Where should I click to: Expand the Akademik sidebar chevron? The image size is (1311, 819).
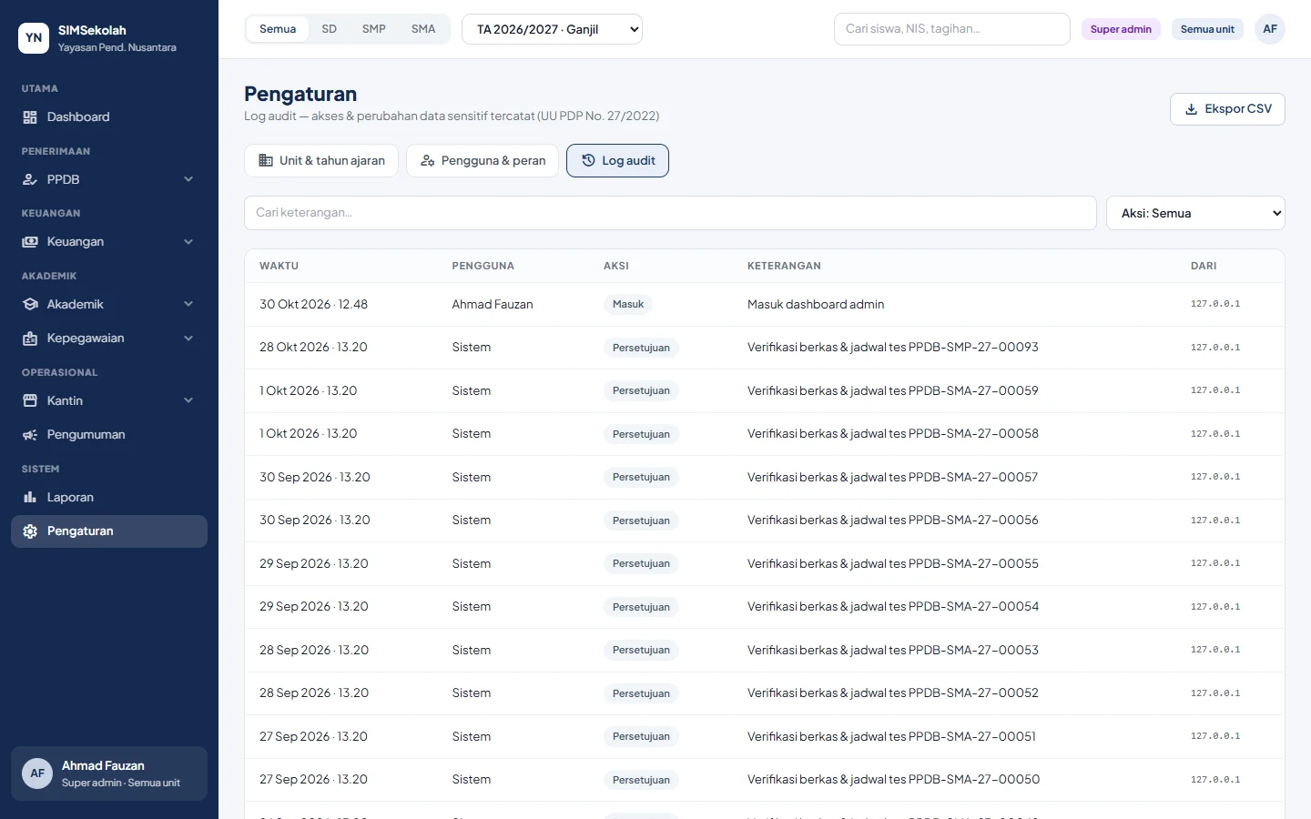tap(188, 305)
